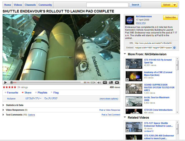
Task: Go to Home tab
Action: 8,5
